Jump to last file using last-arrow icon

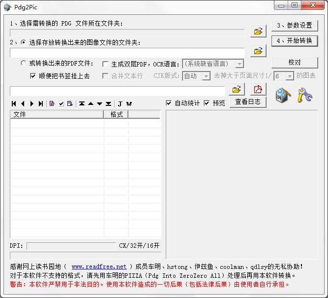coord(41,103)
